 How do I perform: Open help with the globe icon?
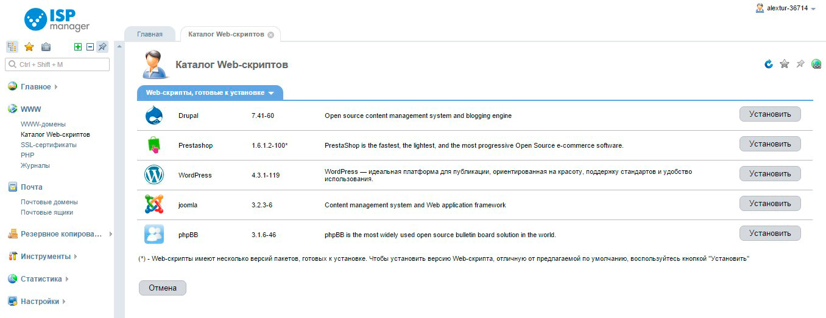click(816, 64)
